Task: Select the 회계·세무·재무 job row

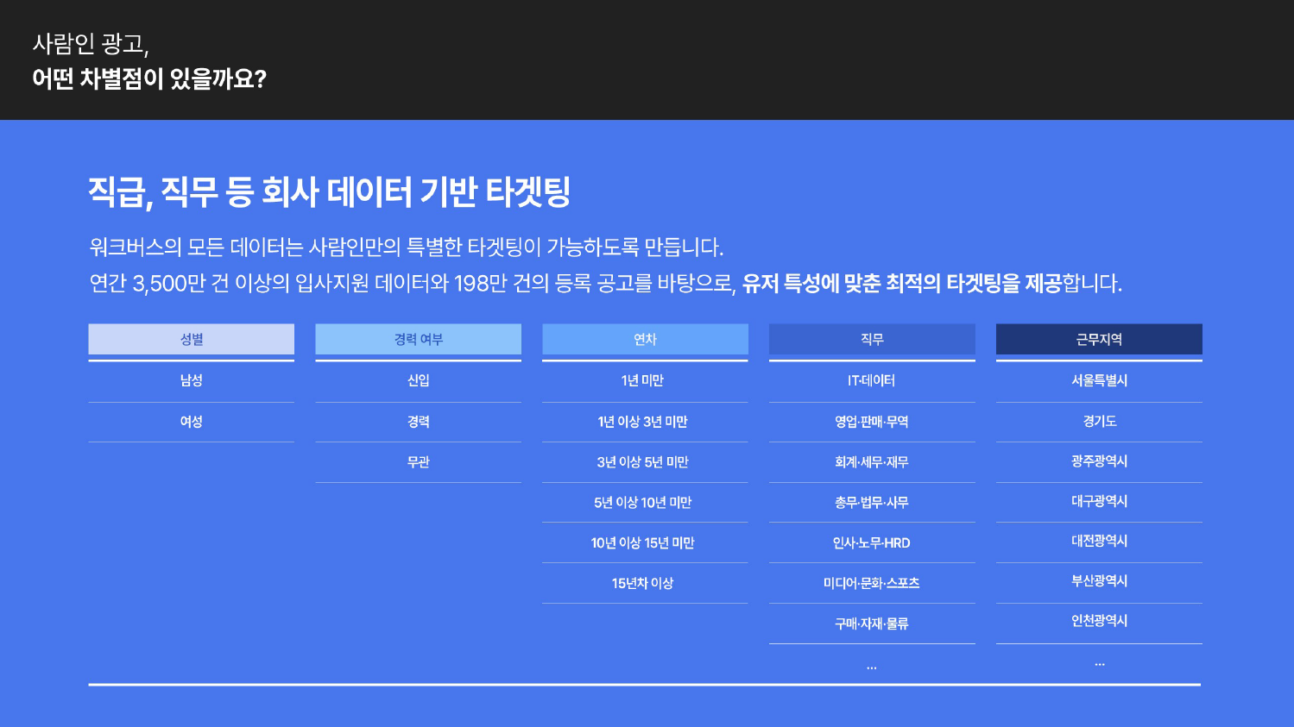Action: (872, 462)
